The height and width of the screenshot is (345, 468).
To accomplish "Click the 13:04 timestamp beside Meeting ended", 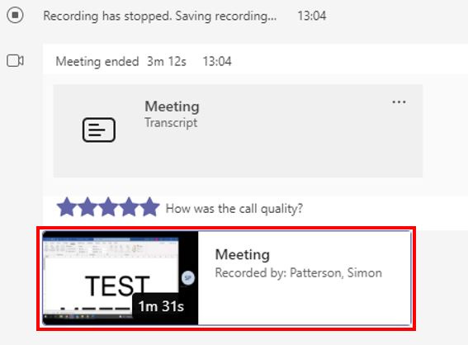I will pos(217,62).
